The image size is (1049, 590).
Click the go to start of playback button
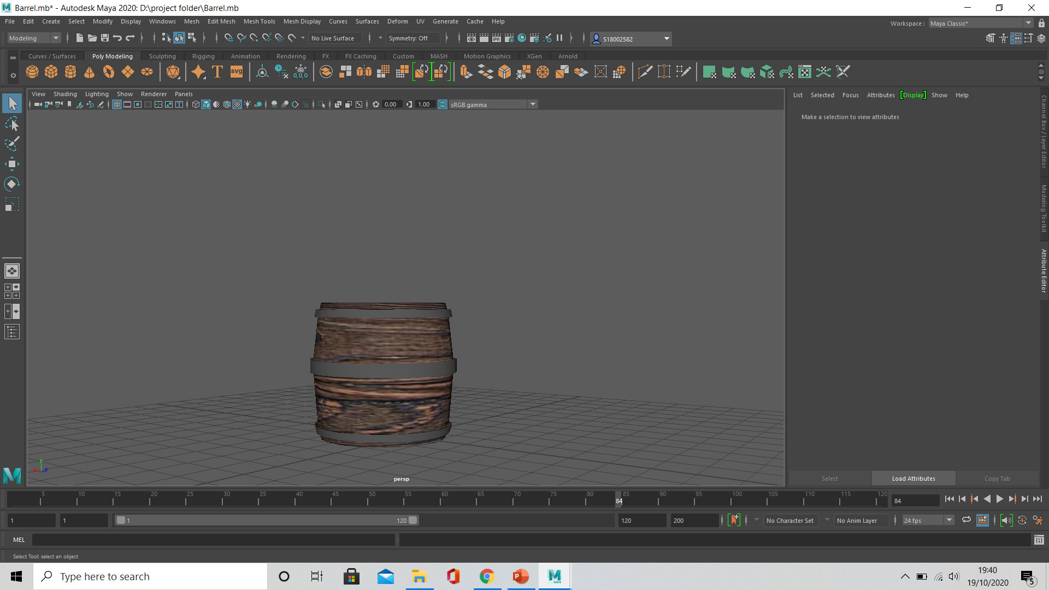[x=950, y=499]
